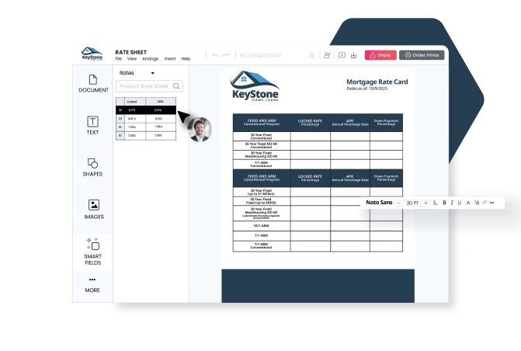Toggle bold formatting in text toolbar

pos(444,203)
